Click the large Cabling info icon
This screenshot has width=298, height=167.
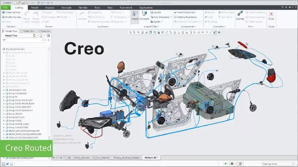240,14
